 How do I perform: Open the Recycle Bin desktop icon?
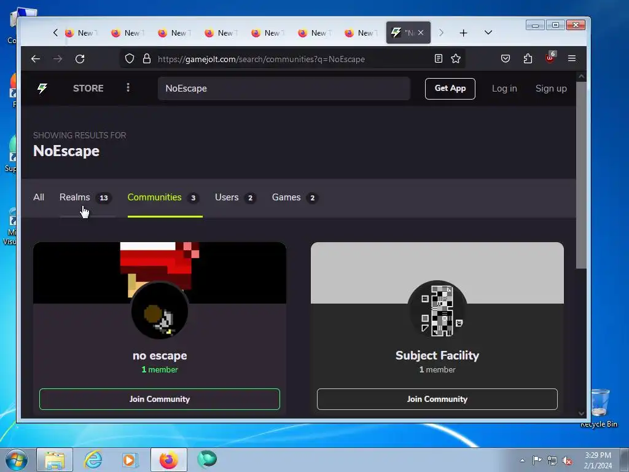[x=599, y=407]
